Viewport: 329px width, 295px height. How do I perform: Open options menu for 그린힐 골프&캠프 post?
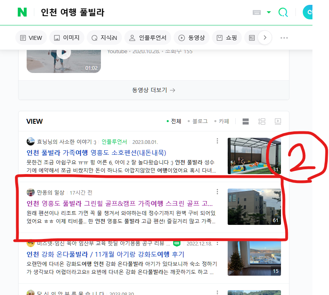coord(217,191)
